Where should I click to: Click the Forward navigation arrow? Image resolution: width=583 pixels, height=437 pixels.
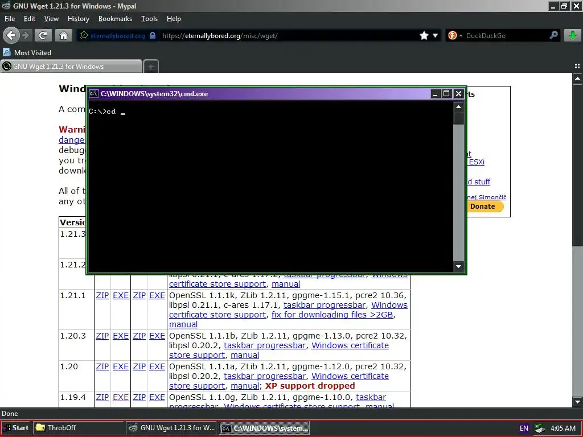point(26,35)
